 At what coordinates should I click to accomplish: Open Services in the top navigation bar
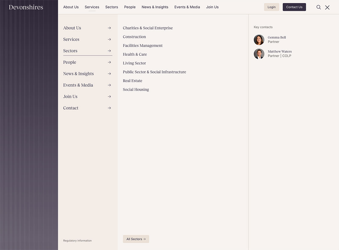[92, 7]
